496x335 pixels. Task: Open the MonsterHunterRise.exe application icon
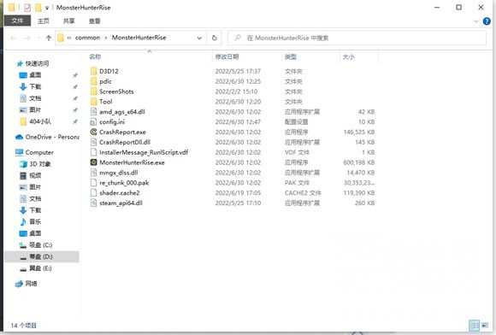93,162
